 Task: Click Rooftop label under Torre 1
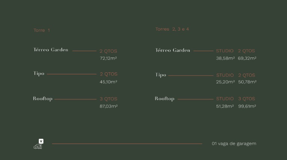(43, 99)
